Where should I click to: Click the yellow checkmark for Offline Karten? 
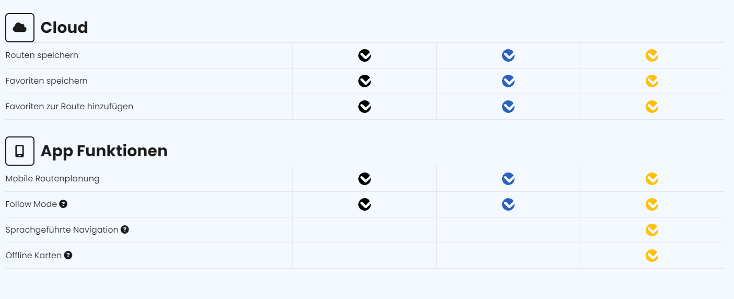click(x=652, y=256)
